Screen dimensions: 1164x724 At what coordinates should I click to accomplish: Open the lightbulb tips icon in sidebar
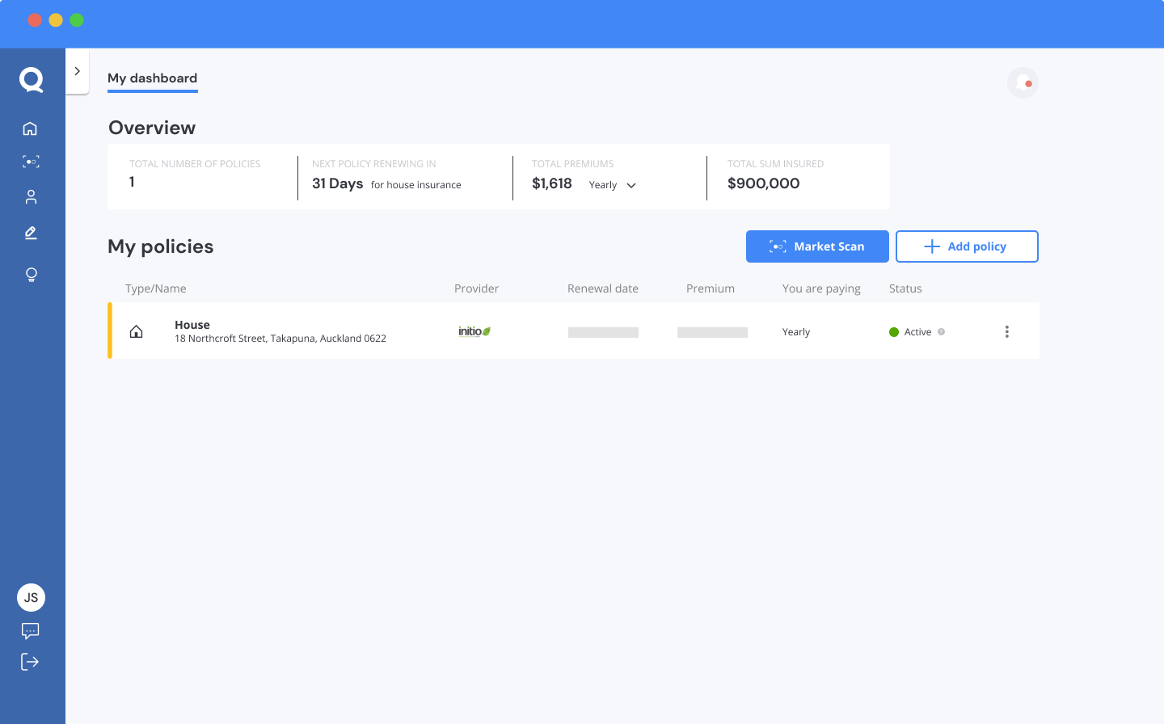pyautogui.click(x=32, y=275)
